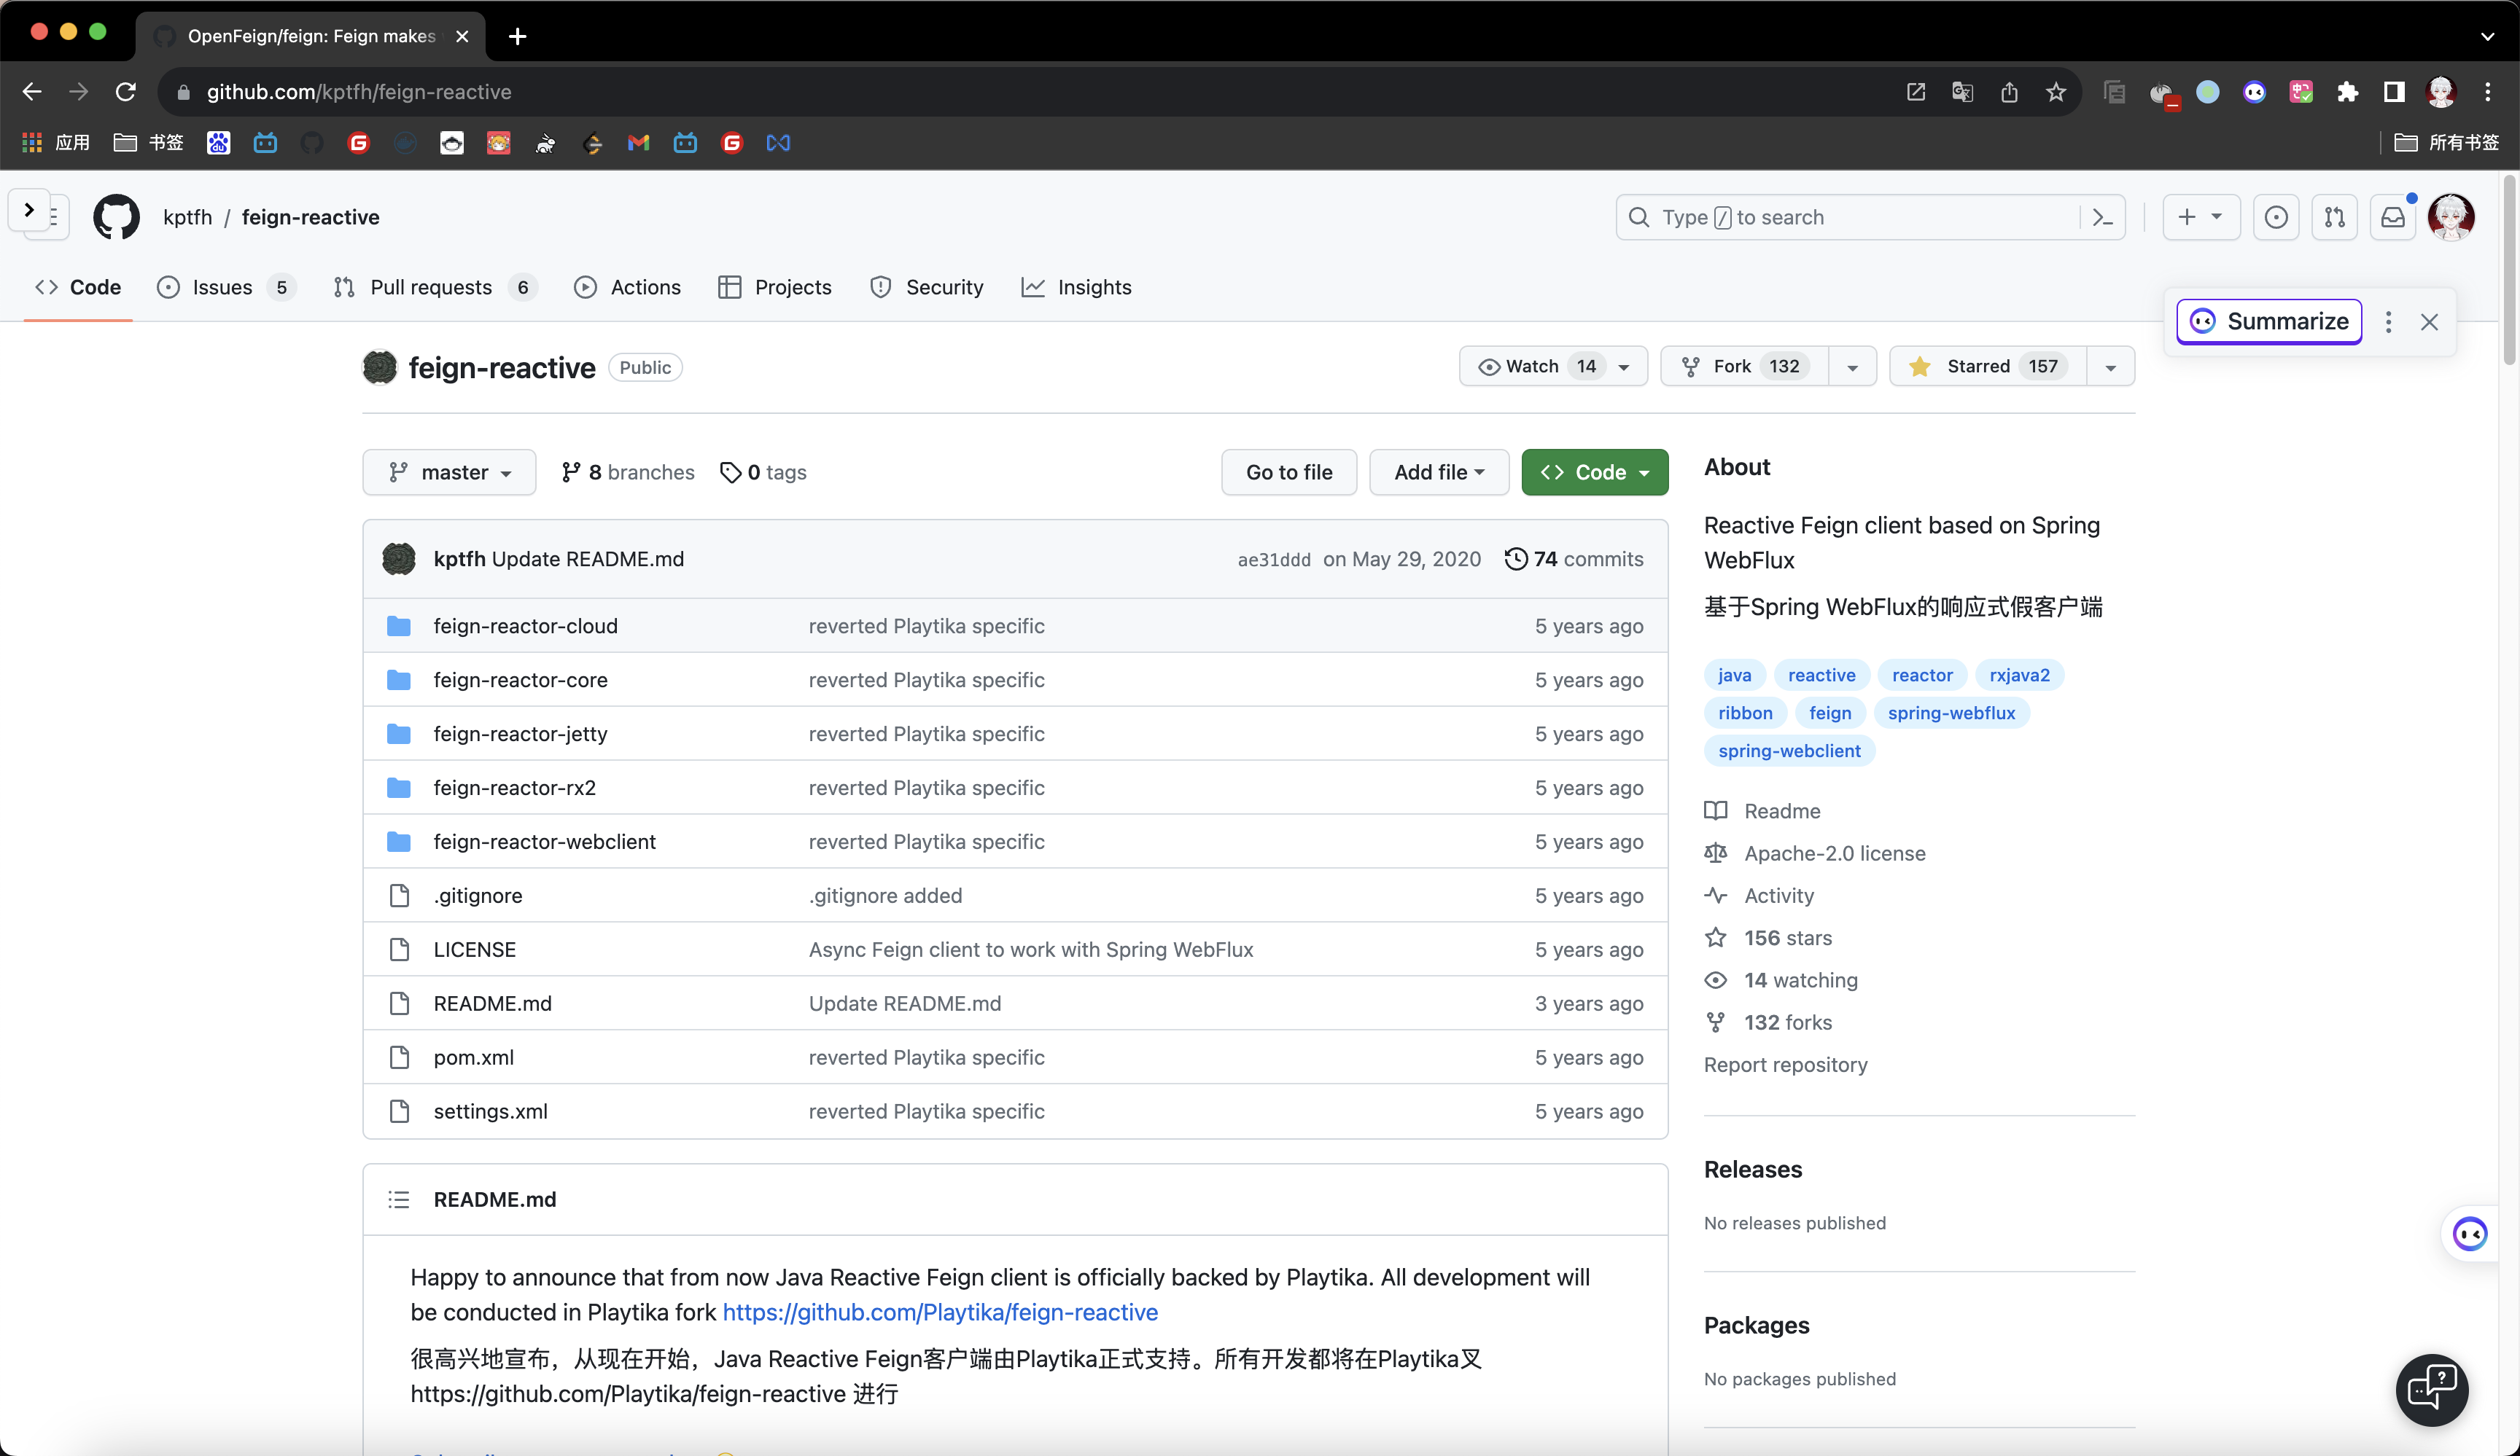Expand the green Code dropdown
The width and height of the screenshot is (2520, 1456).
1594,471
